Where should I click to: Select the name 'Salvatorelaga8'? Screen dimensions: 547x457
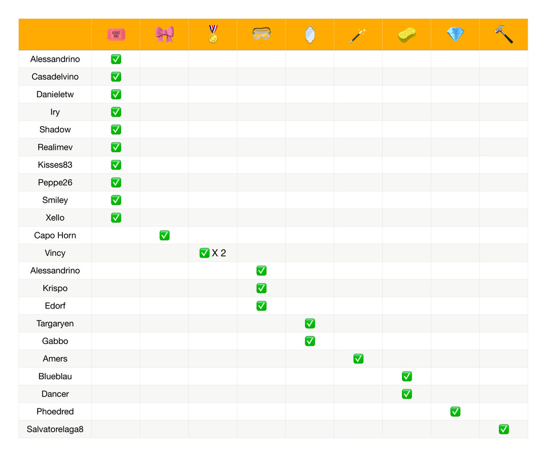[x=55, y=430]
